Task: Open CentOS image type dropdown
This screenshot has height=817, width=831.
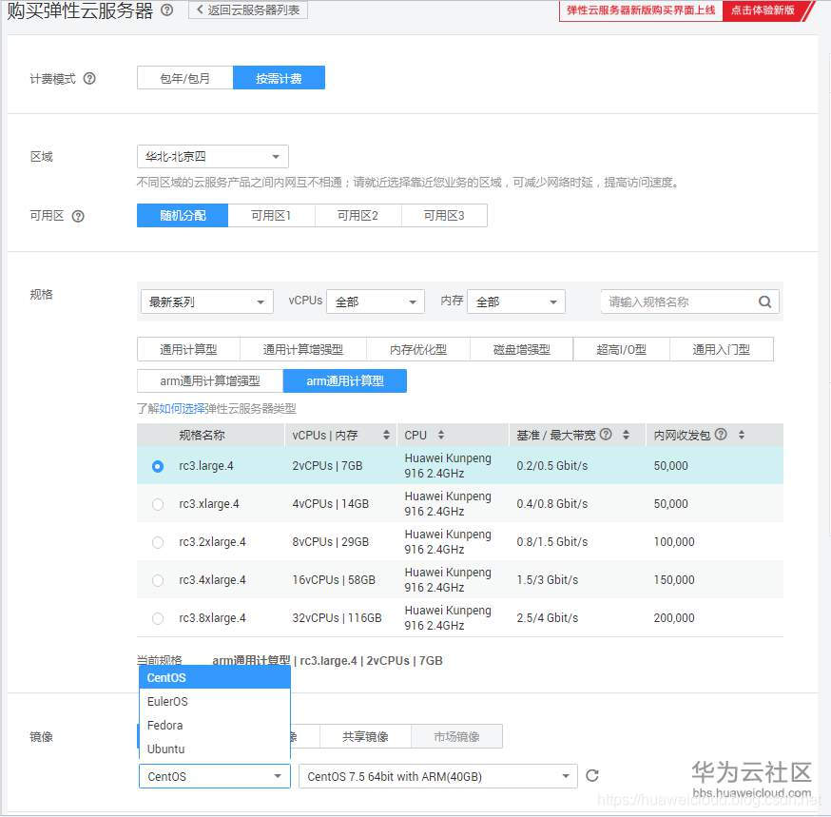Action: [x=215, y=776]
